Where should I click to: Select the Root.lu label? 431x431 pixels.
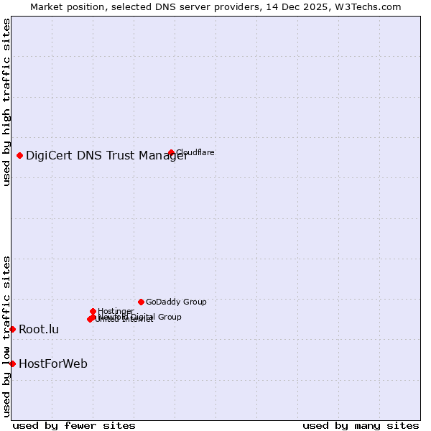pyautogui.click(x=39, y=329)
